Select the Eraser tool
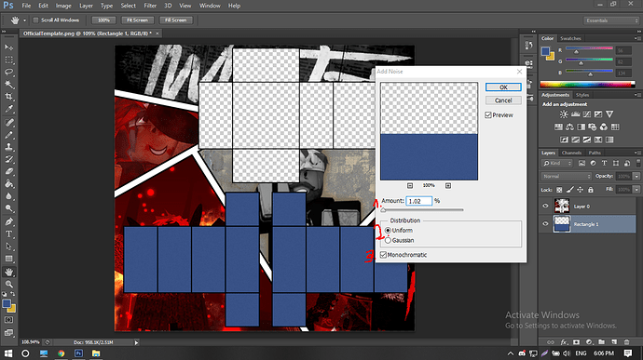This screenshot has height=360, width=643. 8,171
